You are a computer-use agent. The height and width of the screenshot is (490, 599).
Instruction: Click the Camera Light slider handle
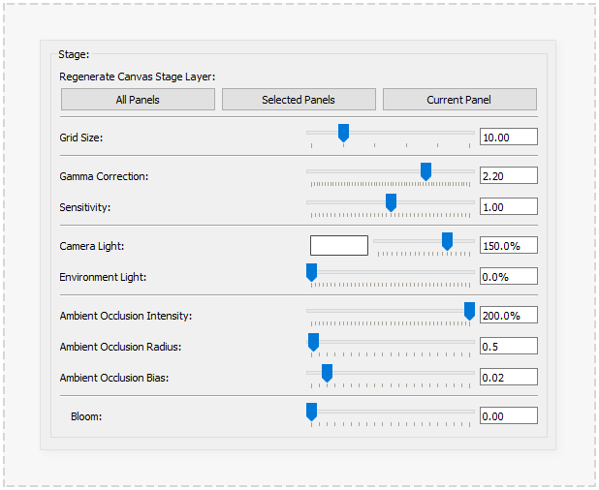coord(447,241)
